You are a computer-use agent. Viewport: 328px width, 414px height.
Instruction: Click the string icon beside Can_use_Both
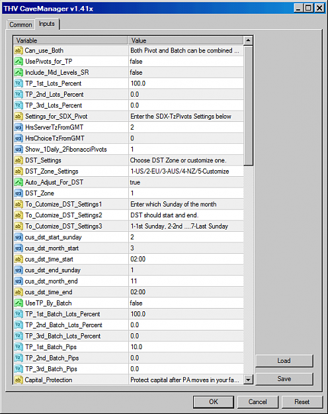click(x=19, y=50)
